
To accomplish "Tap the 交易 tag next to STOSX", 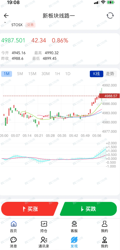I will click(x=30, y=25).
